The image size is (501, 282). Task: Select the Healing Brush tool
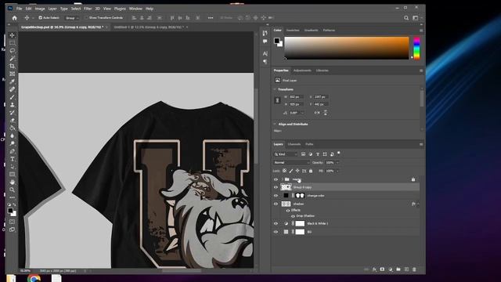coord(13,89)
